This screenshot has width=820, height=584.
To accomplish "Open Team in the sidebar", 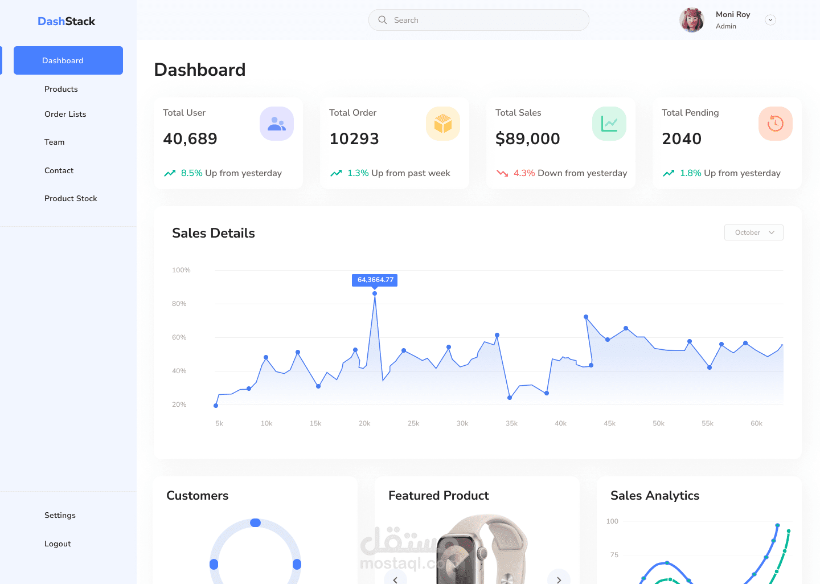I will [55, 142].
